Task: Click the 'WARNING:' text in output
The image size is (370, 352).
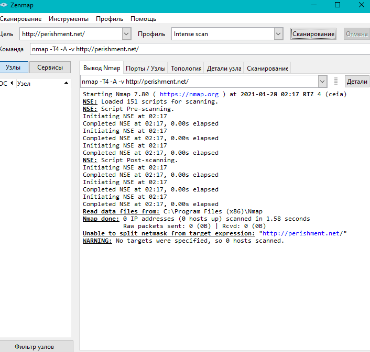Action: (x=97, y=241)
